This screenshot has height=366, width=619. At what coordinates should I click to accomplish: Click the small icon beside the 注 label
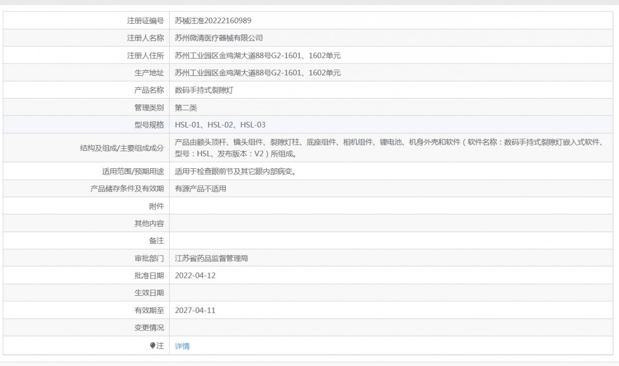153,346
